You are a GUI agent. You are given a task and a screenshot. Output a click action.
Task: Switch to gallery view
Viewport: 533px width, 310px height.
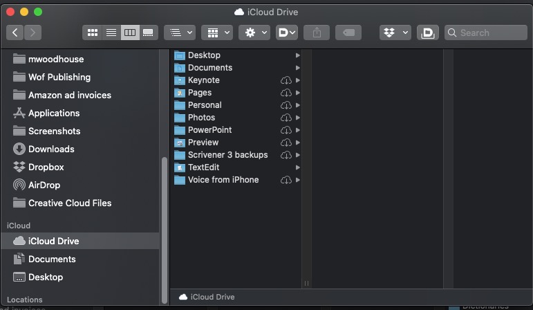(148, 33)
